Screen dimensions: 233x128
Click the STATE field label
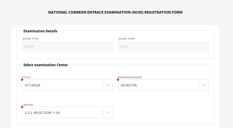pyautogui.click(x=27, y=77)
